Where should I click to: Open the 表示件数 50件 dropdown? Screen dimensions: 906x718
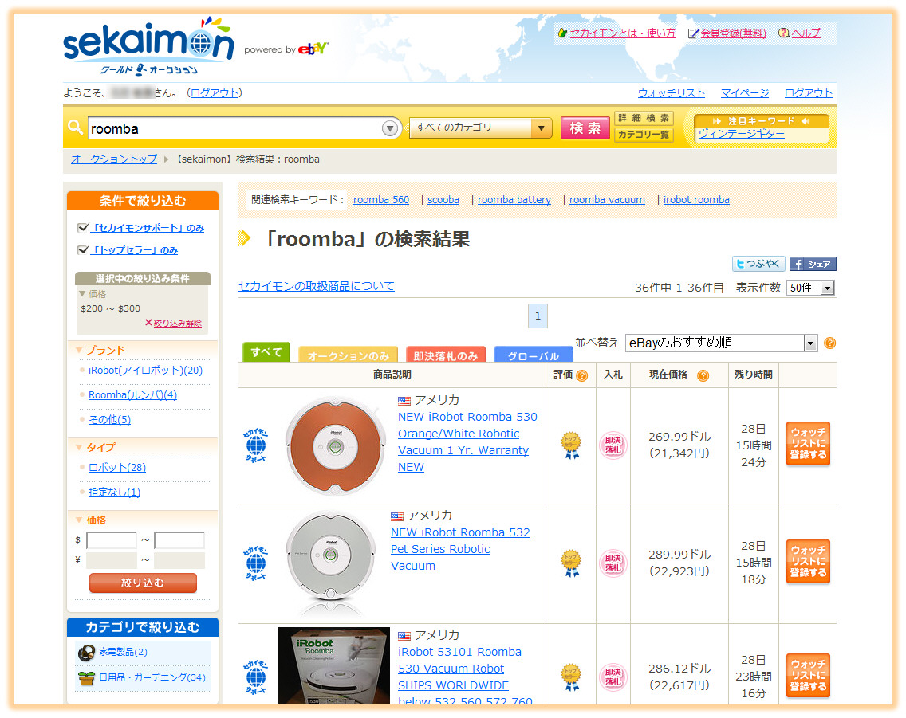(810, 288)
